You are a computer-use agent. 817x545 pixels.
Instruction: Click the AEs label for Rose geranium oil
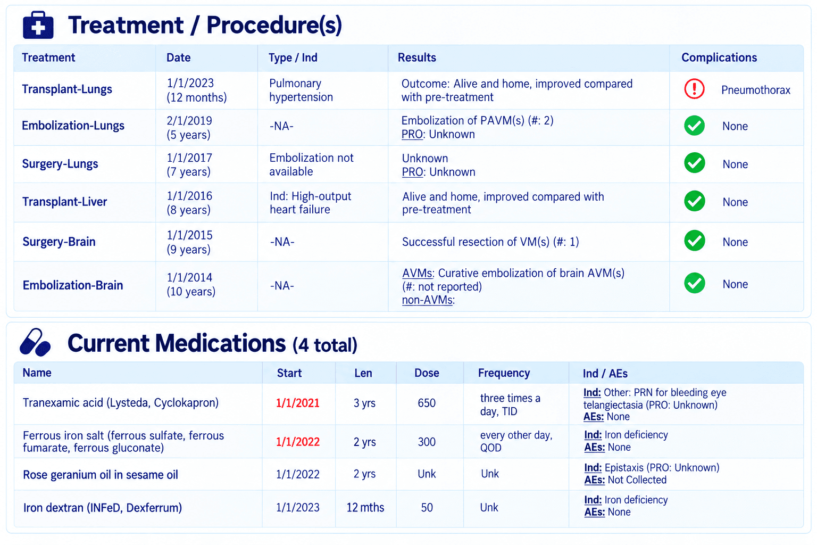point(595,480)
